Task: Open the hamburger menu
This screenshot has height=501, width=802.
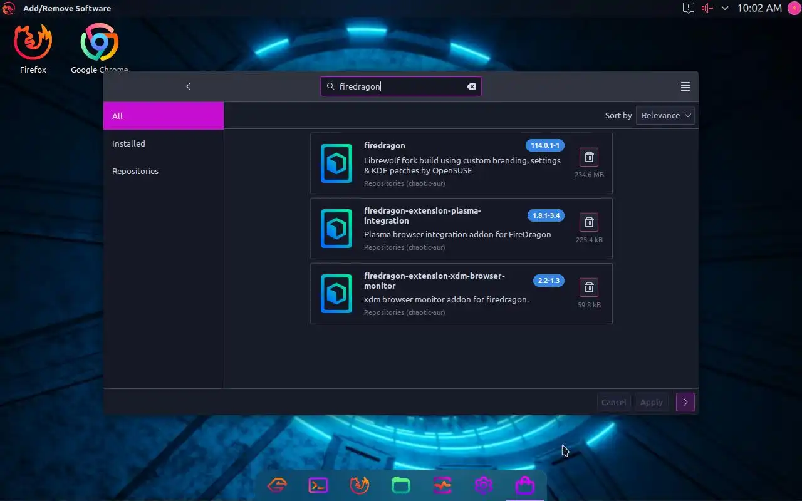Action: coord(685,86)
